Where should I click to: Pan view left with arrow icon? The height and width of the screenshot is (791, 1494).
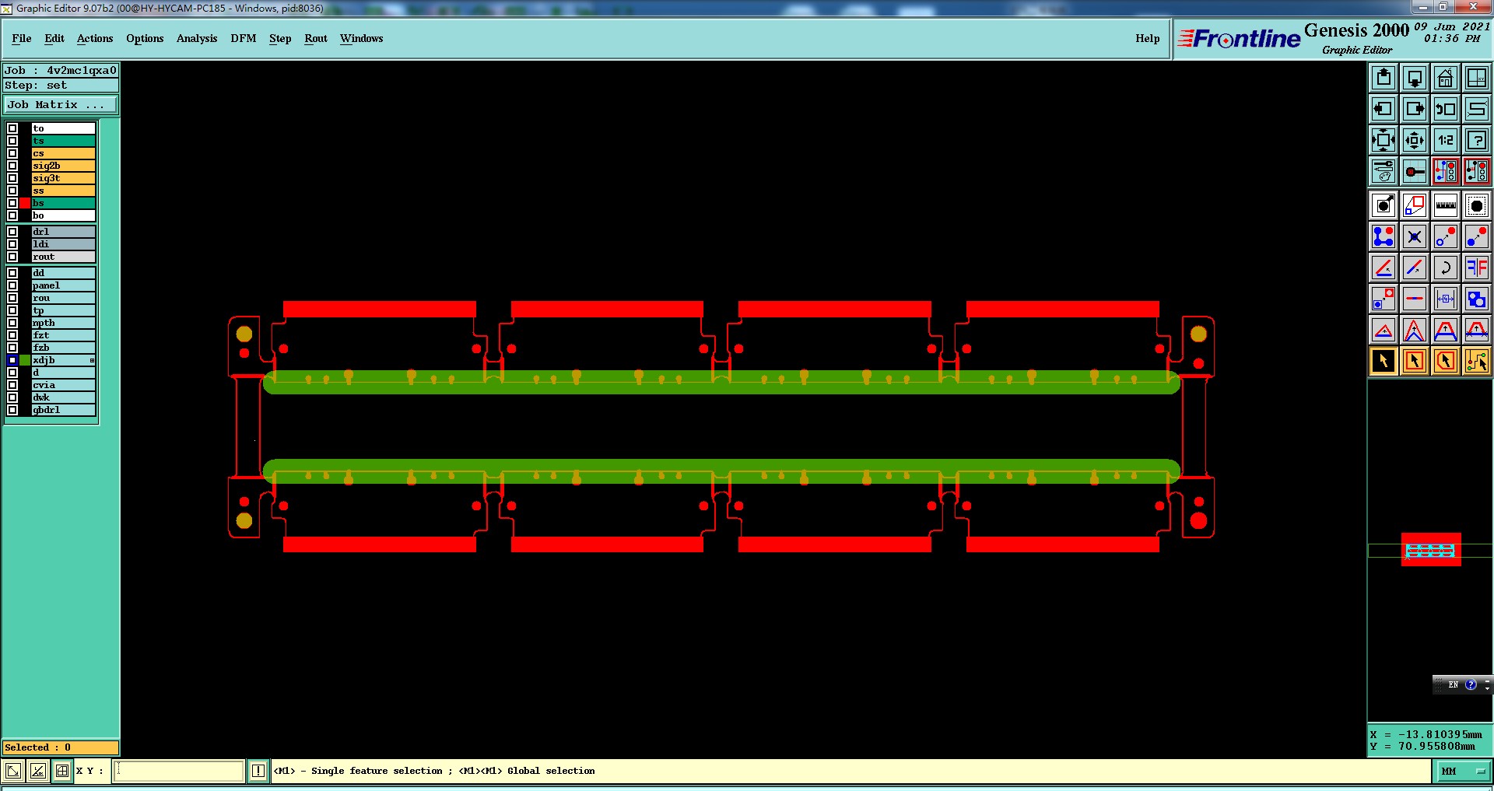(1383, 109)
